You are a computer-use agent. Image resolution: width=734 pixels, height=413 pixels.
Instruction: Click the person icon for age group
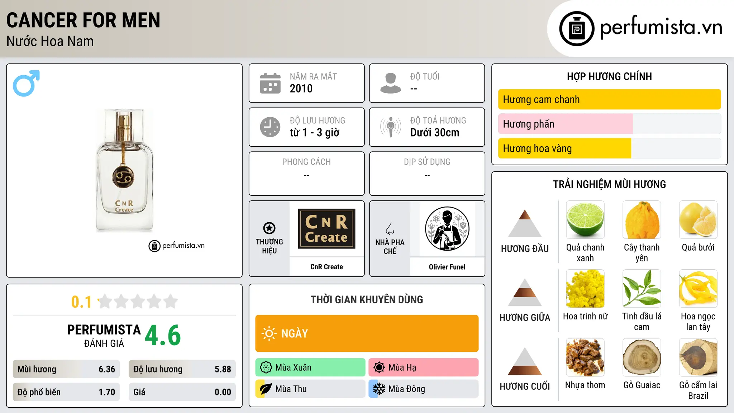coord(391,83)
